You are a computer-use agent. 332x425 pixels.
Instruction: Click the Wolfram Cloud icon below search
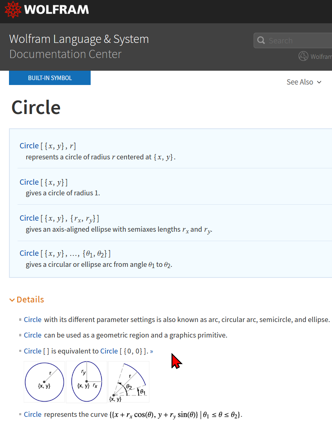pos(303,56)
